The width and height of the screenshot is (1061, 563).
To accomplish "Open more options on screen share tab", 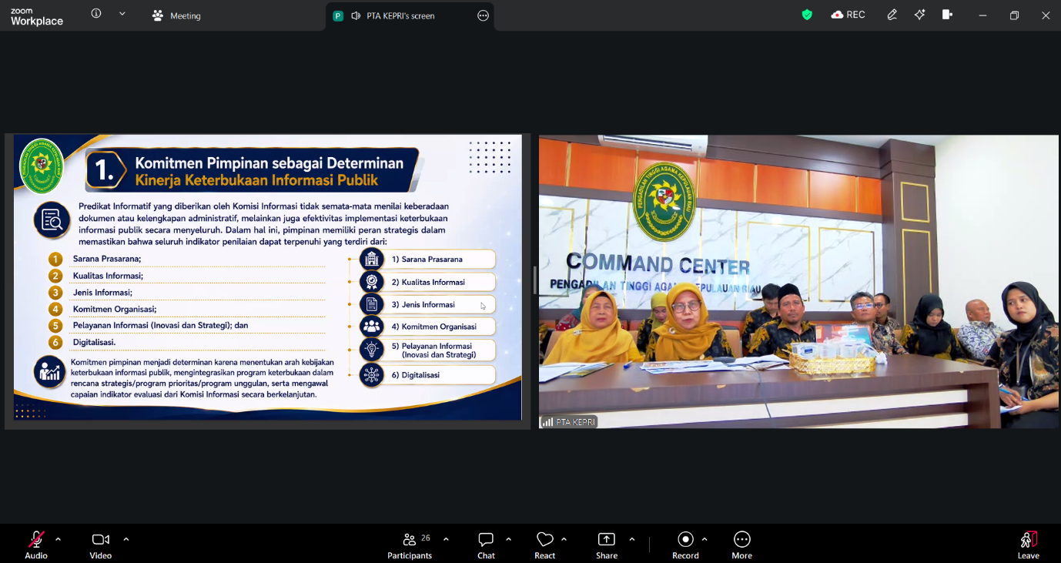I will (483, 15).
